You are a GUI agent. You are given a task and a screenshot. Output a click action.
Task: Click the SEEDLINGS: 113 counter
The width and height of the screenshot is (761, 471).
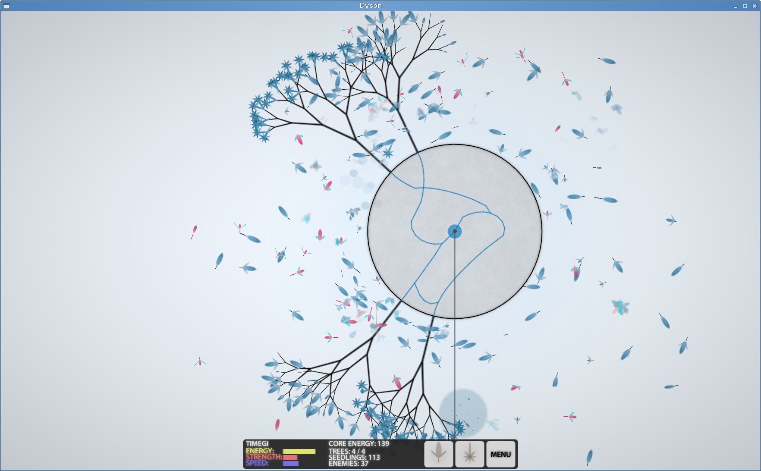pyautogui.click(x=354, y=457)
